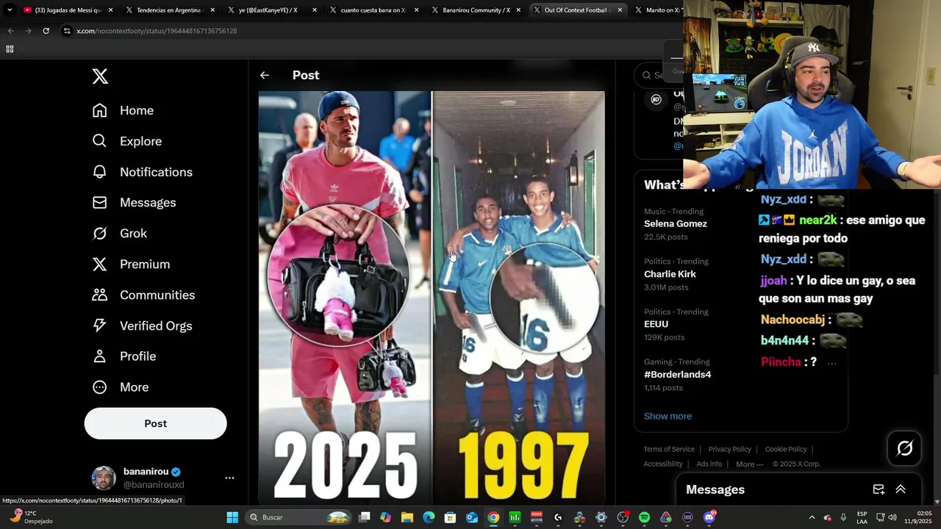This screenshot has height=529, width=941.
Task: Open Microsoft Edge from the taskbar
Action: click(429, 517)
